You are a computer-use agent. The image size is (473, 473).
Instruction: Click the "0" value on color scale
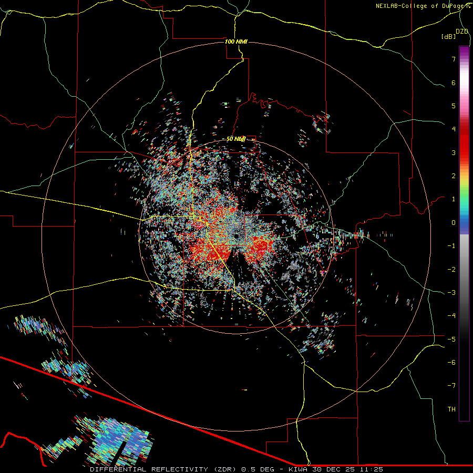pos(454,223)
